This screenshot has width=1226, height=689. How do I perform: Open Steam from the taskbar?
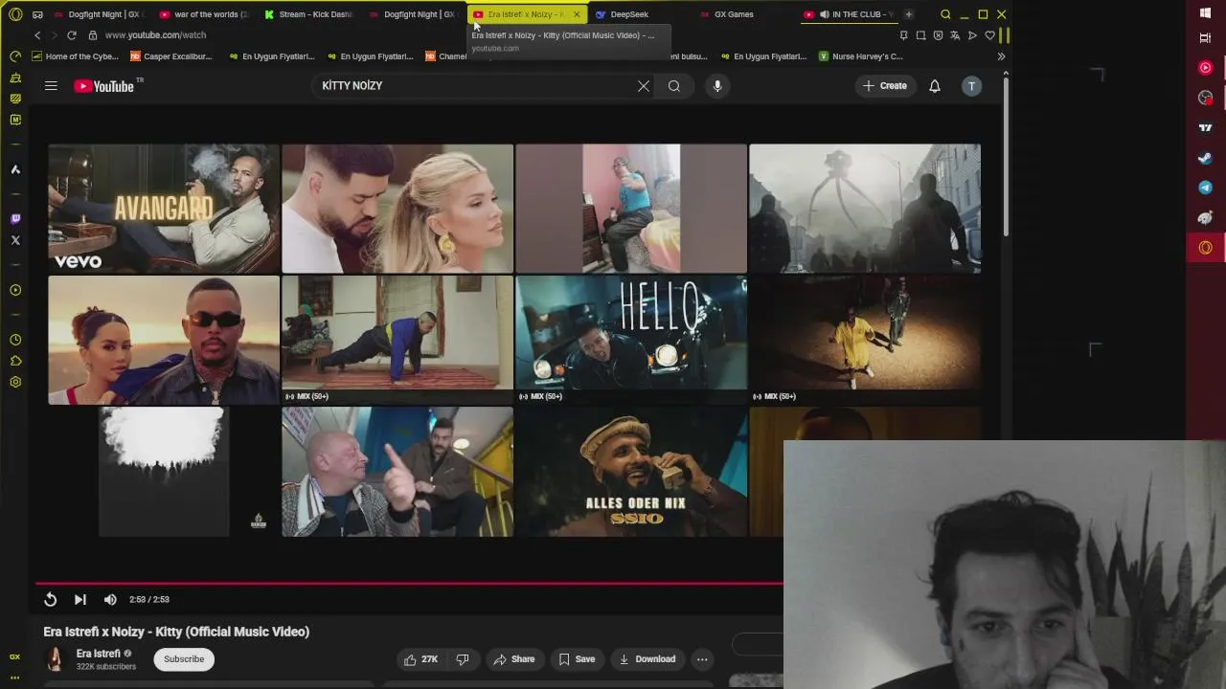coord(1206,158)
